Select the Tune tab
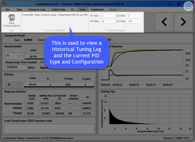This screenshot has width=195, height=142. click(x=82, y=10)
